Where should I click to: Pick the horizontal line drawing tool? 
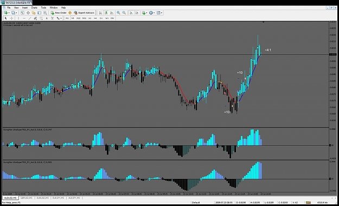tap(24, 18)
